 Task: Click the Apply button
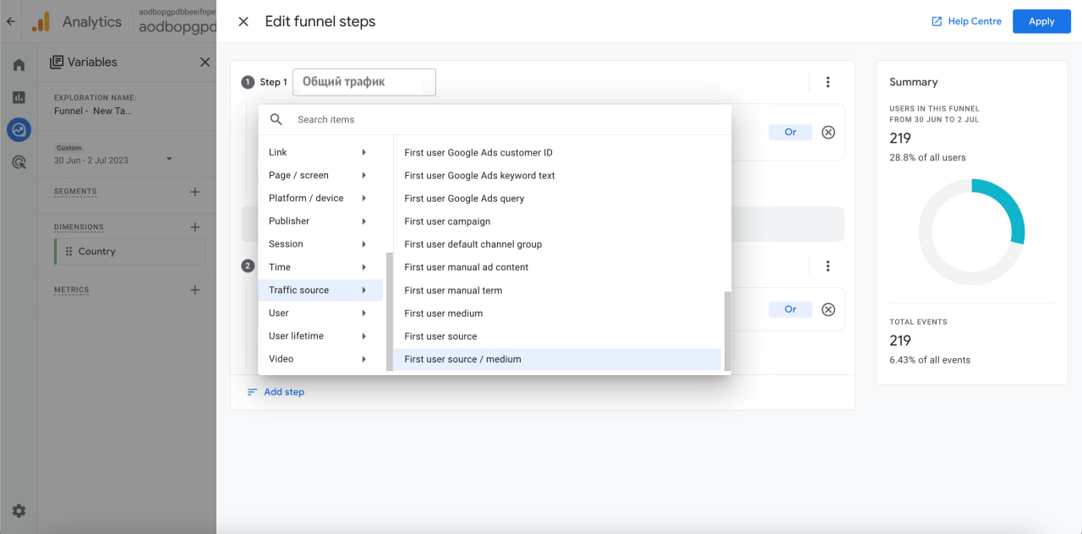tap(1041, 22)
